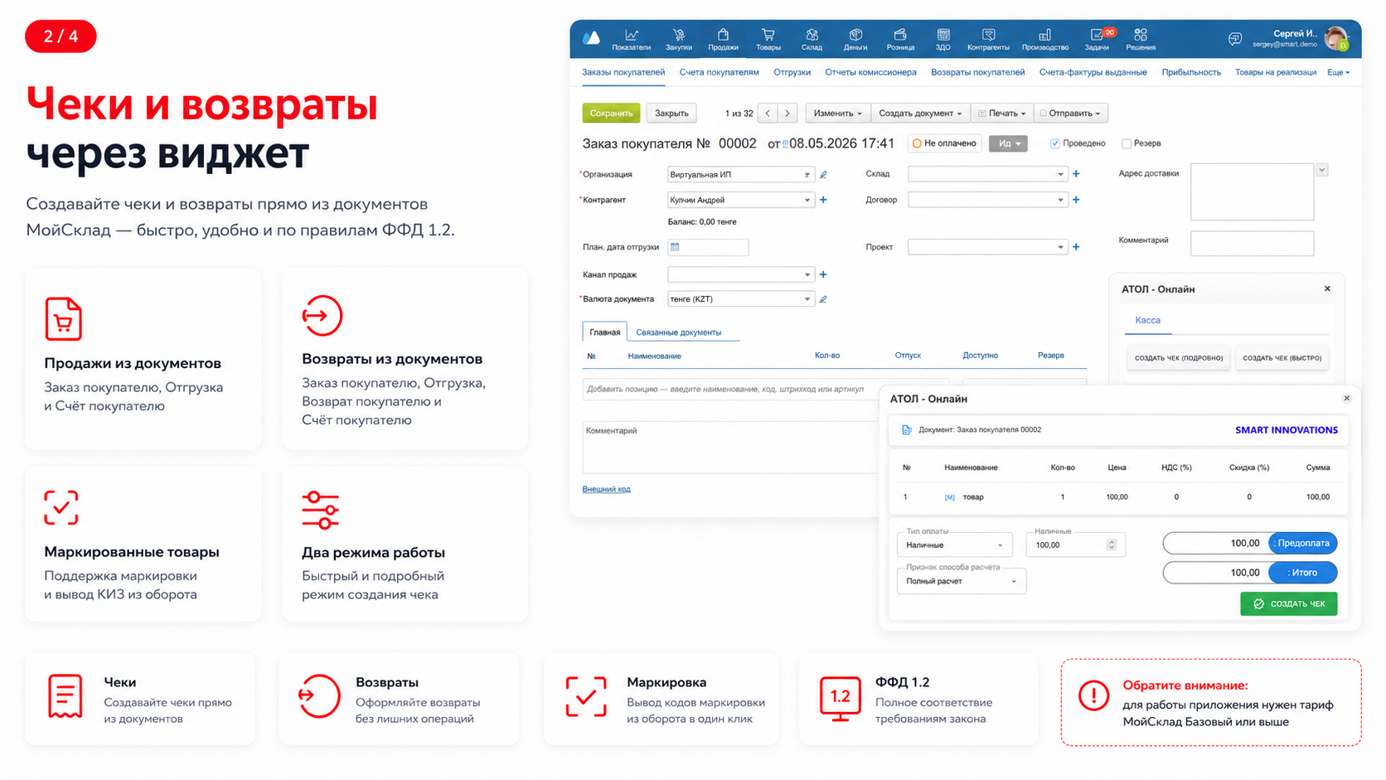Open the Тип оплаты dropdown

[x=954, y=545]
